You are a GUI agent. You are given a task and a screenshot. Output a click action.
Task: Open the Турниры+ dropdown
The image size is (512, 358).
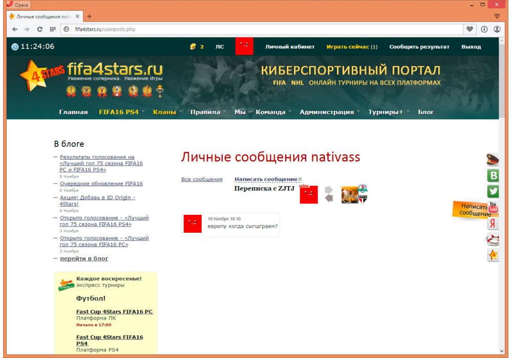tap(386, 112)
